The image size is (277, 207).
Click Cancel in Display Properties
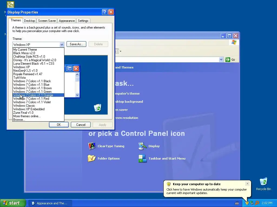coord(81,125)
